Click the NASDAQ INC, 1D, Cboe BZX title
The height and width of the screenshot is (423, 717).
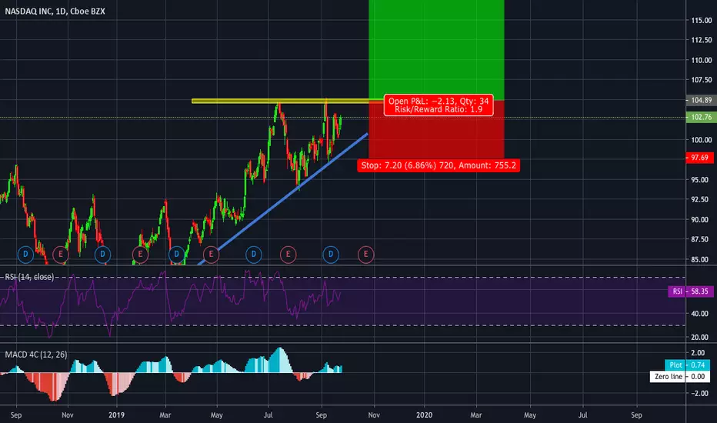[55, 12]
